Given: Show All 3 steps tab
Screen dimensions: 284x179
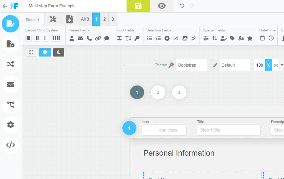Looking at the screenshot, I should click(85, 19).
